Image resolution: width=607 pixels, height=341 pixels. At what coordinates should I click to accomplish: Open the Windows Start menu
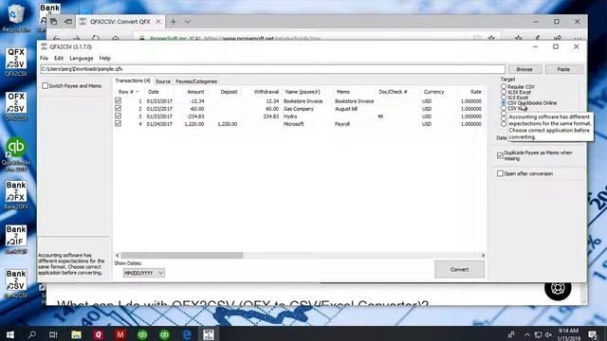[x=9, y=334]
